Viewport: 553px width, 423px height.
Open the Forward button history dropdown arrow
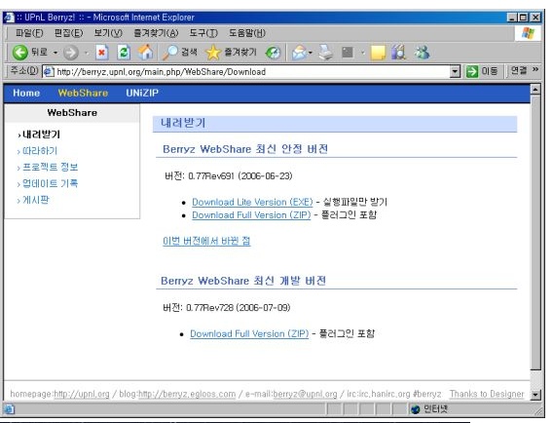(x=87, y=53)
